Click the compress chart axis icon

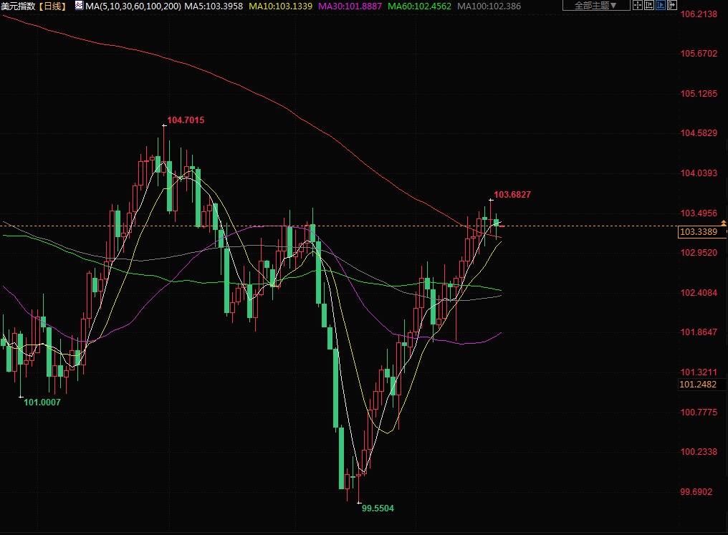pyautogui.click(x=649, y=6)
